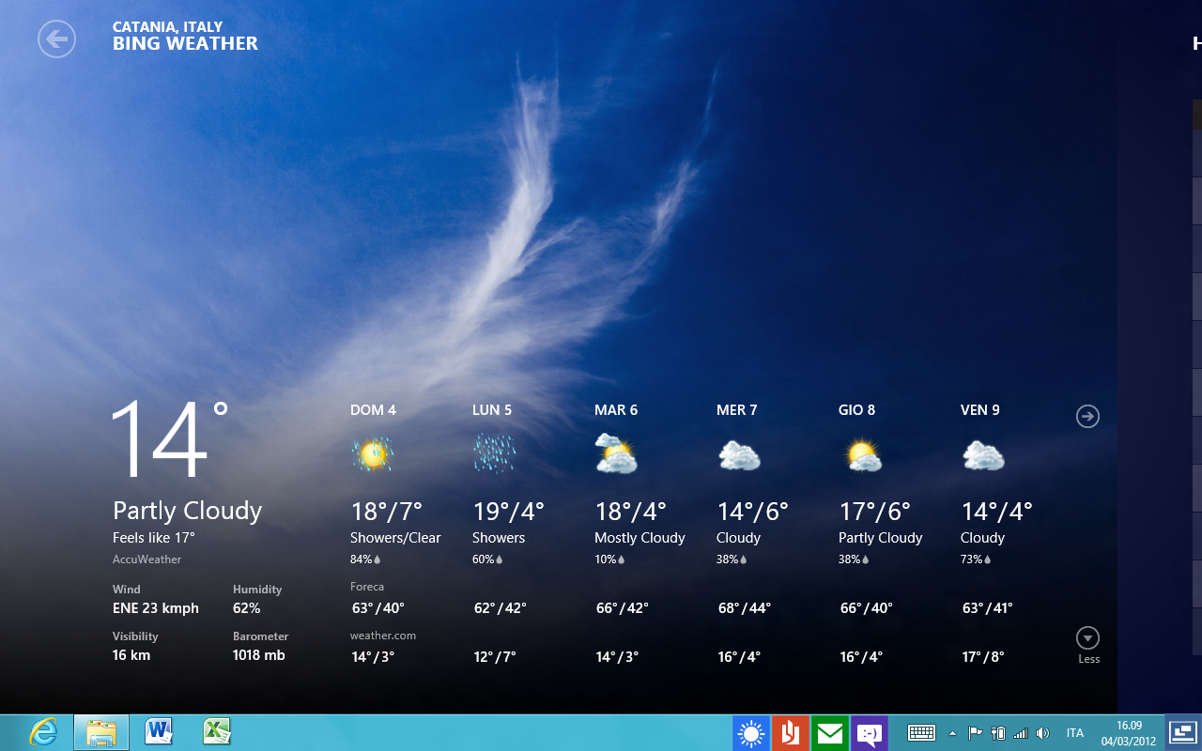Select MAR 6 mostly cloudy icon

617,454
